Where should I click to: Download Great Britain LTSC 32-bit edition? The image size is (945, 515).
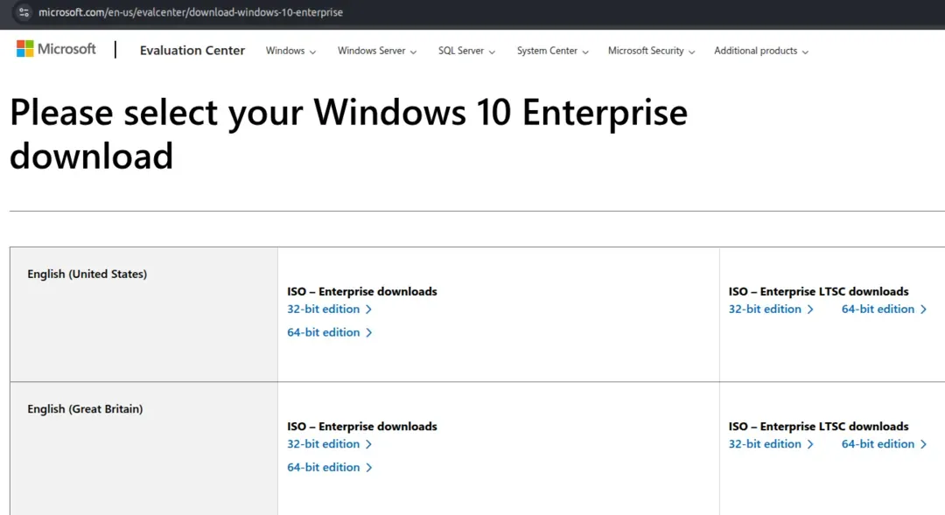pyautogui.click(x=770, y=444)
